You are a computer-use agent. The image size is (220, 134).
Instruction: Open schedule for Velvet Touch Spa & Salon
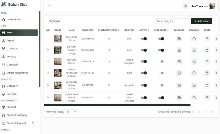coord(179,73)
